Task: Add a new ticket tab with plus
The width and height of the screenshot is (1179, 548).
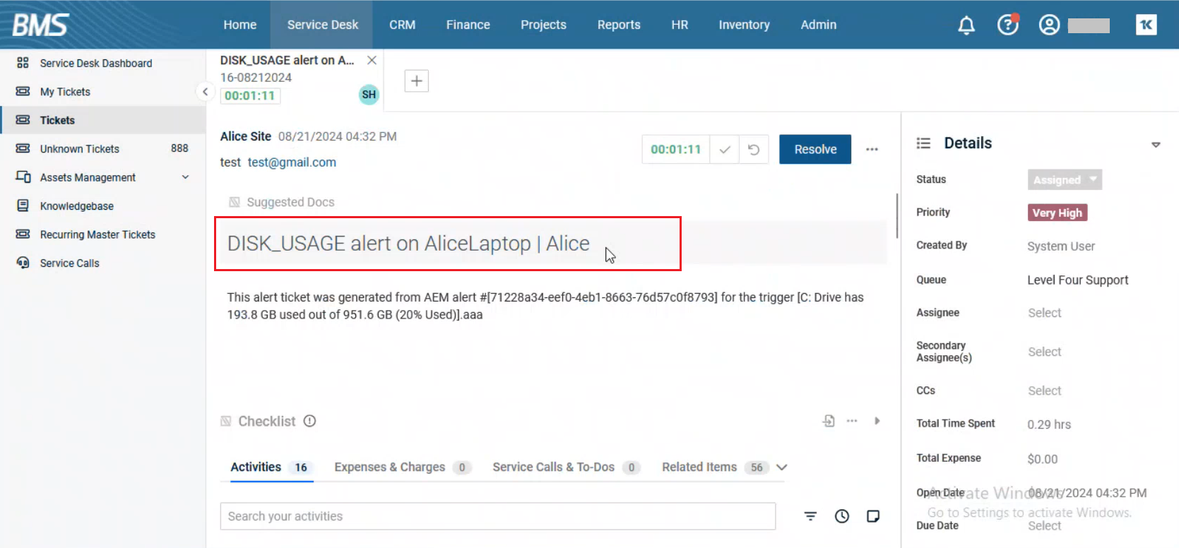Action: pyautogui.click(x=416, y=81)
